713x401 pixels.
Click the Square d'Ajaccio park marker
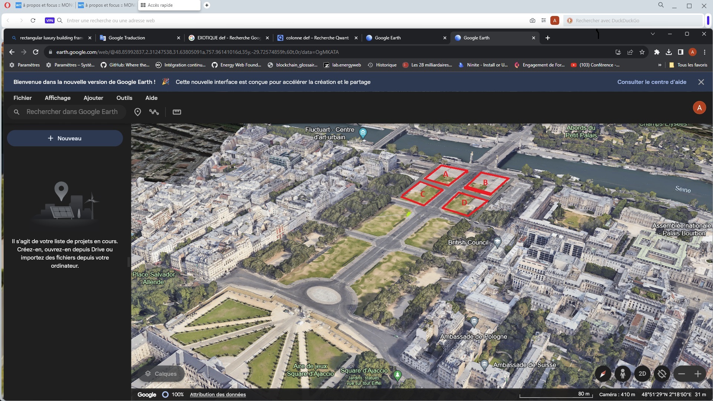tap(397, 375)
